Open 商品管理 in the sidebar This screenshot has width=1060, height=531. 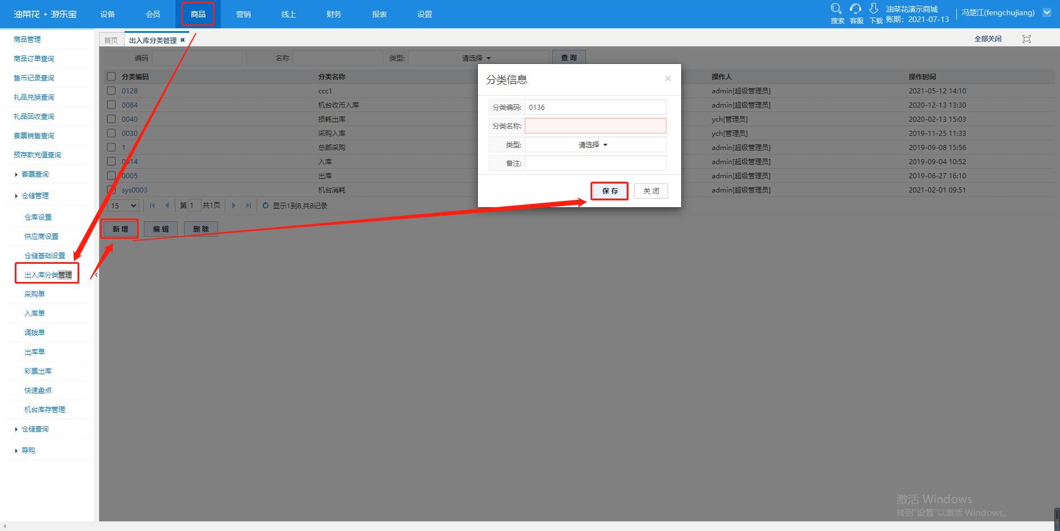tap(27, 40)
